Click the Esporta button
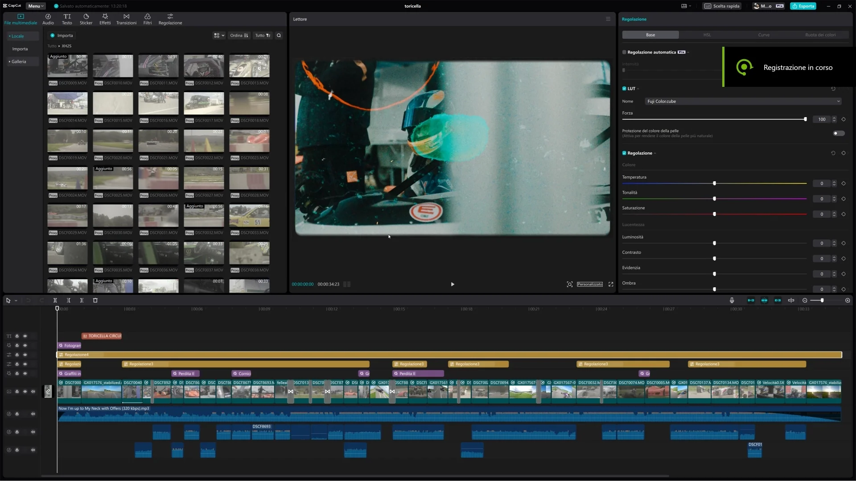Image resolution: width=856 pixels, height=481 pixels. pyautogui.click(x=803, y=6)
